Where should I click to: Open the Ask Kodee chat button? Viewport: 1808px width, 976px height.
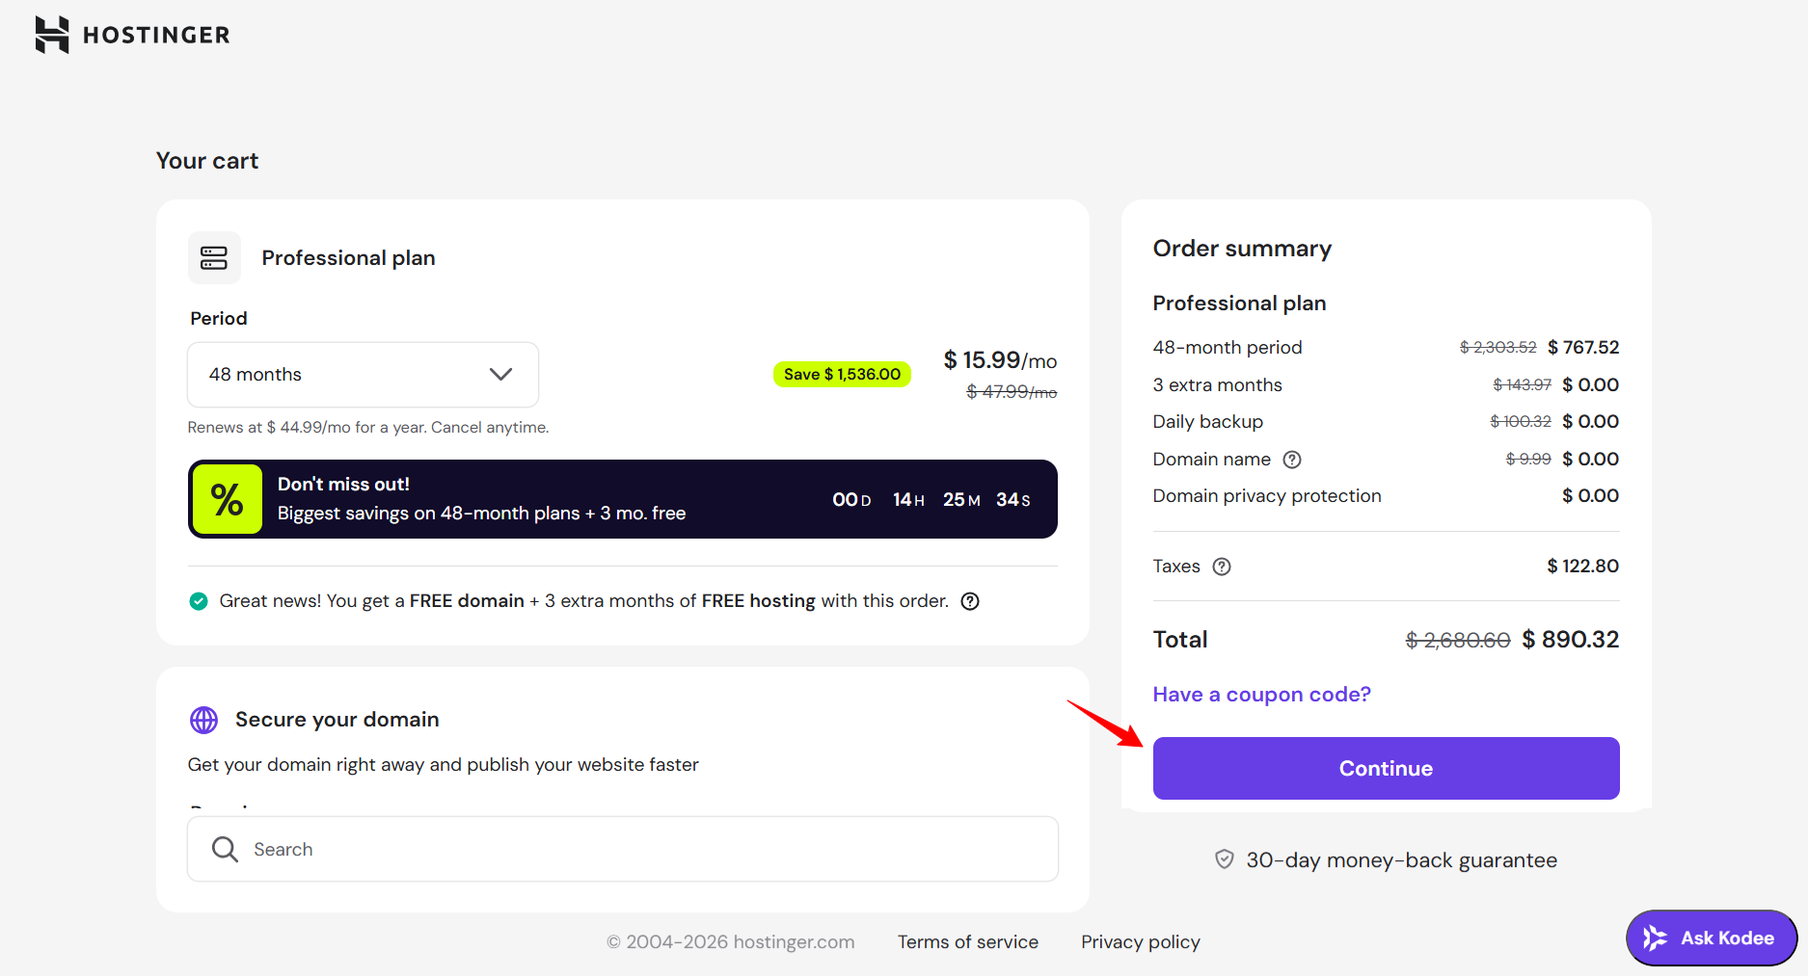click(1712, 937)
